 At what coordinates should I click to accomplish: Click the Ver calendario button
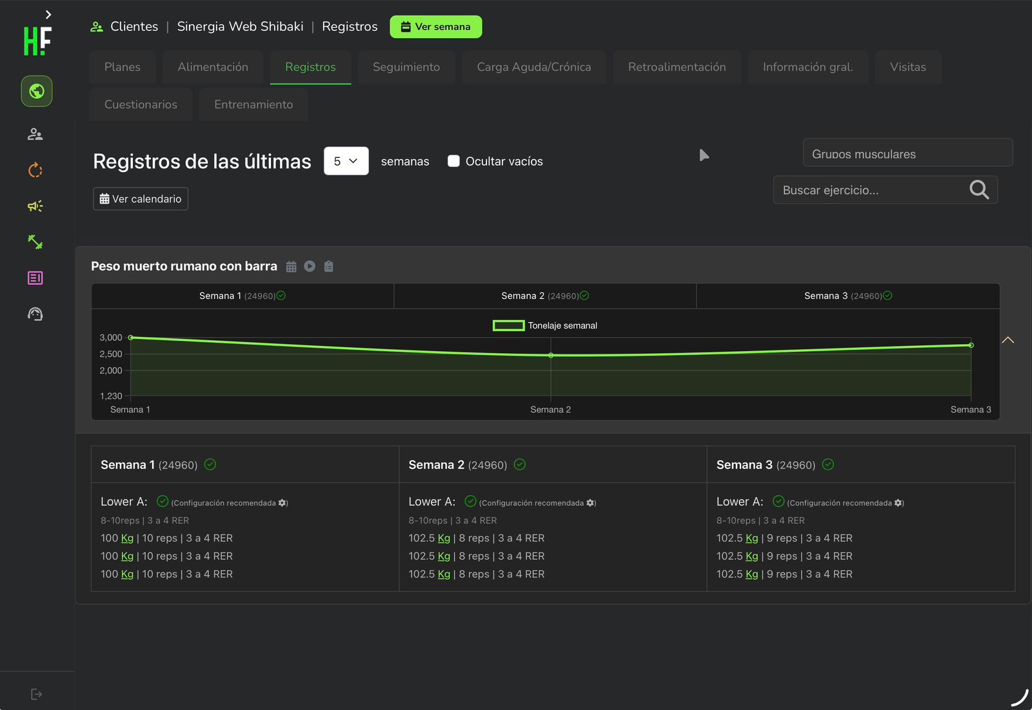pos(141,199)
